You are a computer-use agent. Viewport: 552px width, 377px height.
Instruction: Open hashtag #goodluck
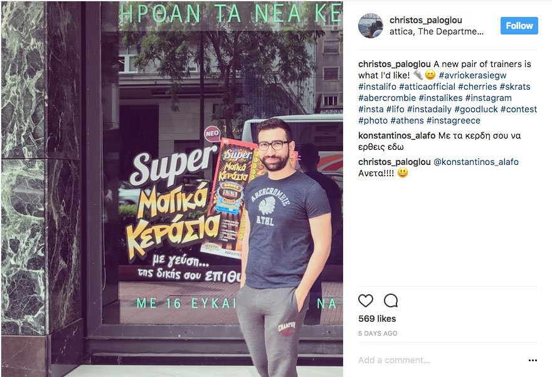tap(476, 109)
